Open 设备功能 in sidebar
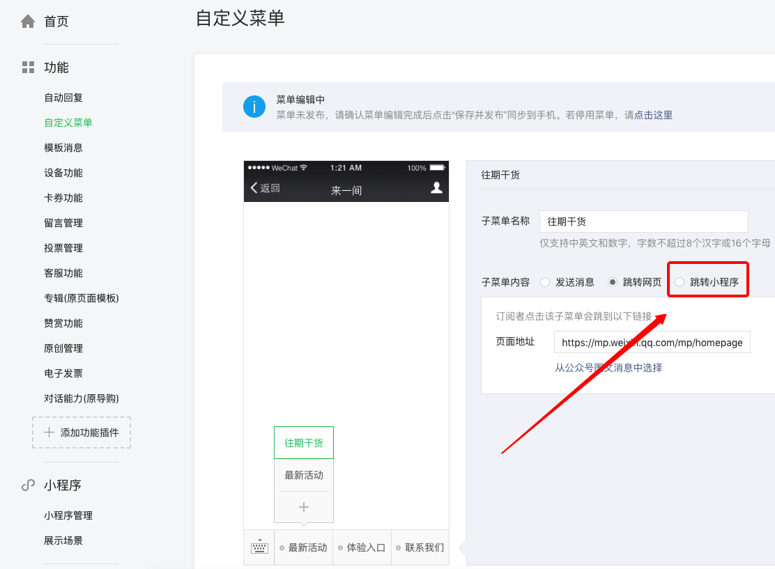Image resolution: width=775 pixels, height=569 pixels. [x=63, y=173]
